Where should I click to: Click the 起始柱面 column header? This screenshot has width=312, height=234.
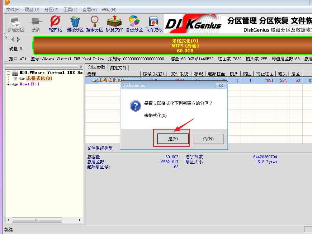216,74
